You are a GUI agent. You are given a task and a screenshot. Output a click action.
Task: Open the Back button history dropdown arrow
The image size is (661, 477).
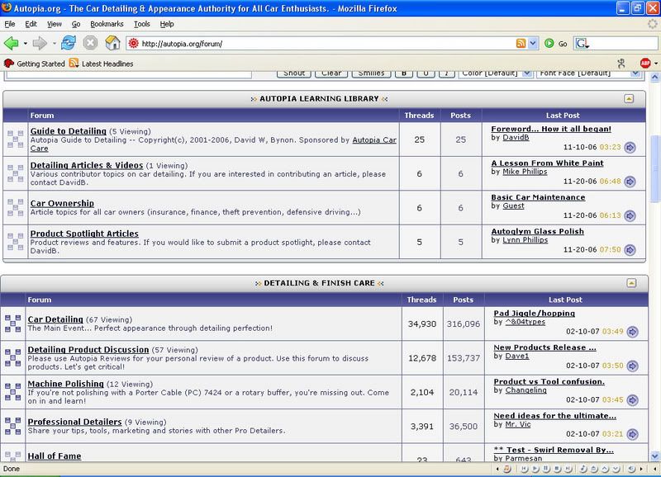[26, 44]
